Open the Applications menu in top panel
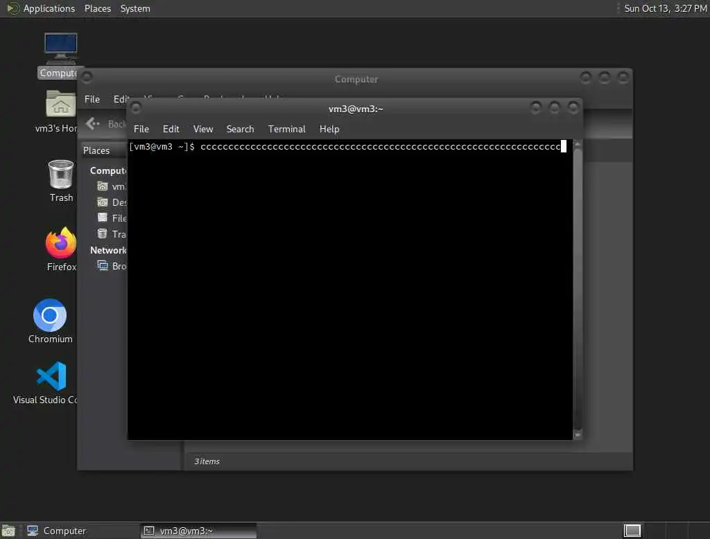Image resolution: width=710 pixels, height=539 pixels. (x=49, y=8)
